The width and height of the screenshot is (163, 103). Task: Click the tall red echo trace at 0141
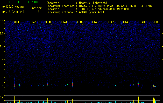(x=14, y=84)
